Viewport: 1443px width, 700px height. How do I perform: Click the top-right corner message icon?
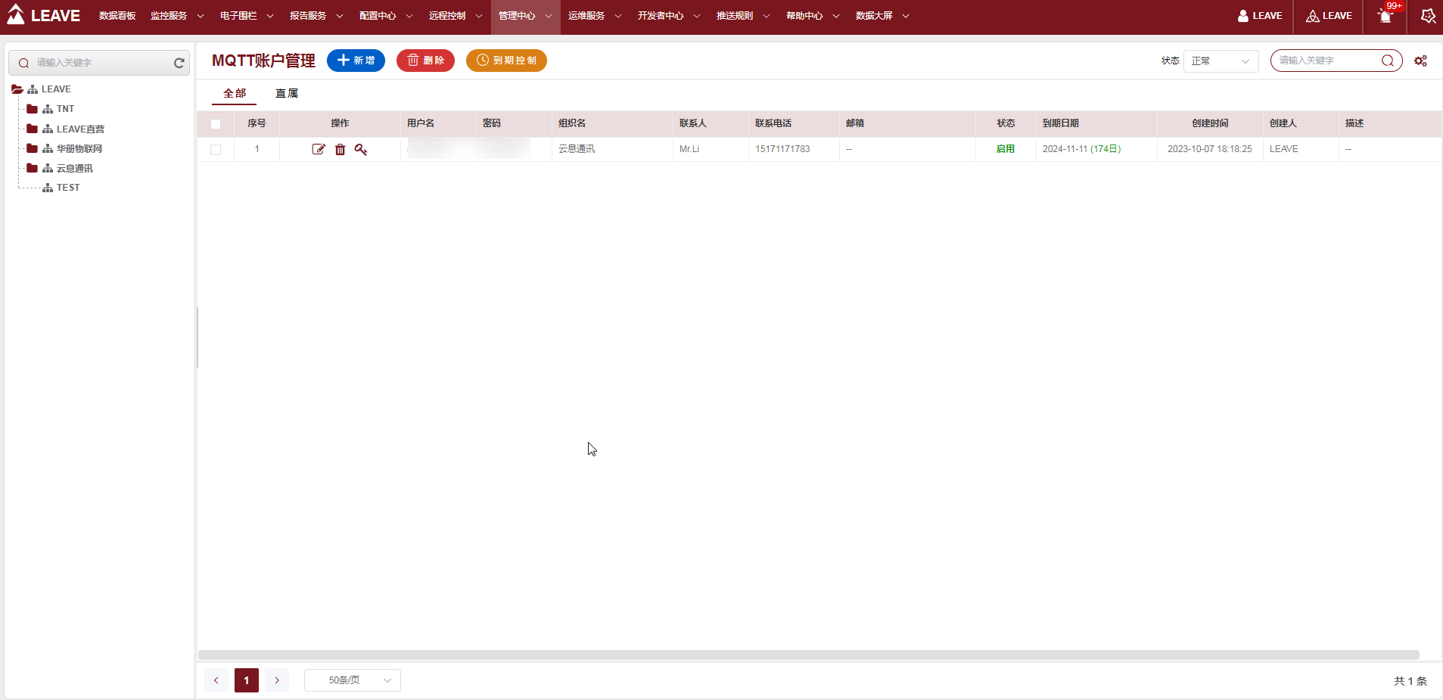click(x=1427, y=16)
